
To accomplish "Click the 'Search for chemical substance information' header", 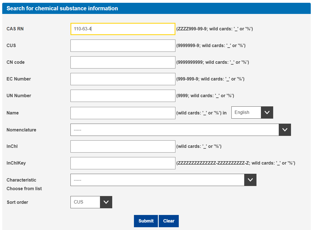I will click(62, 8).
